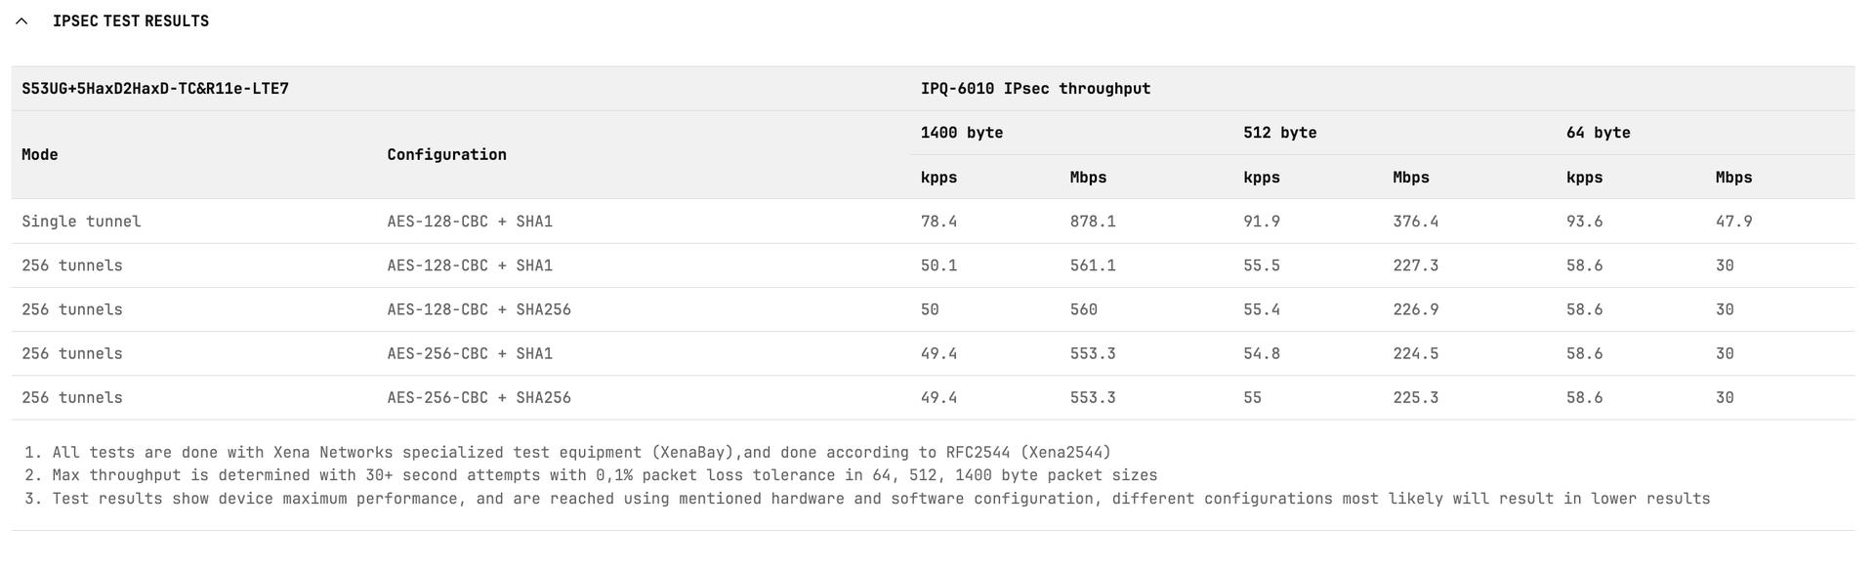Click AES-256-CBC + SHA256 configuration cell
Viewport: 1875px width, 567px height.
point(479,397)
